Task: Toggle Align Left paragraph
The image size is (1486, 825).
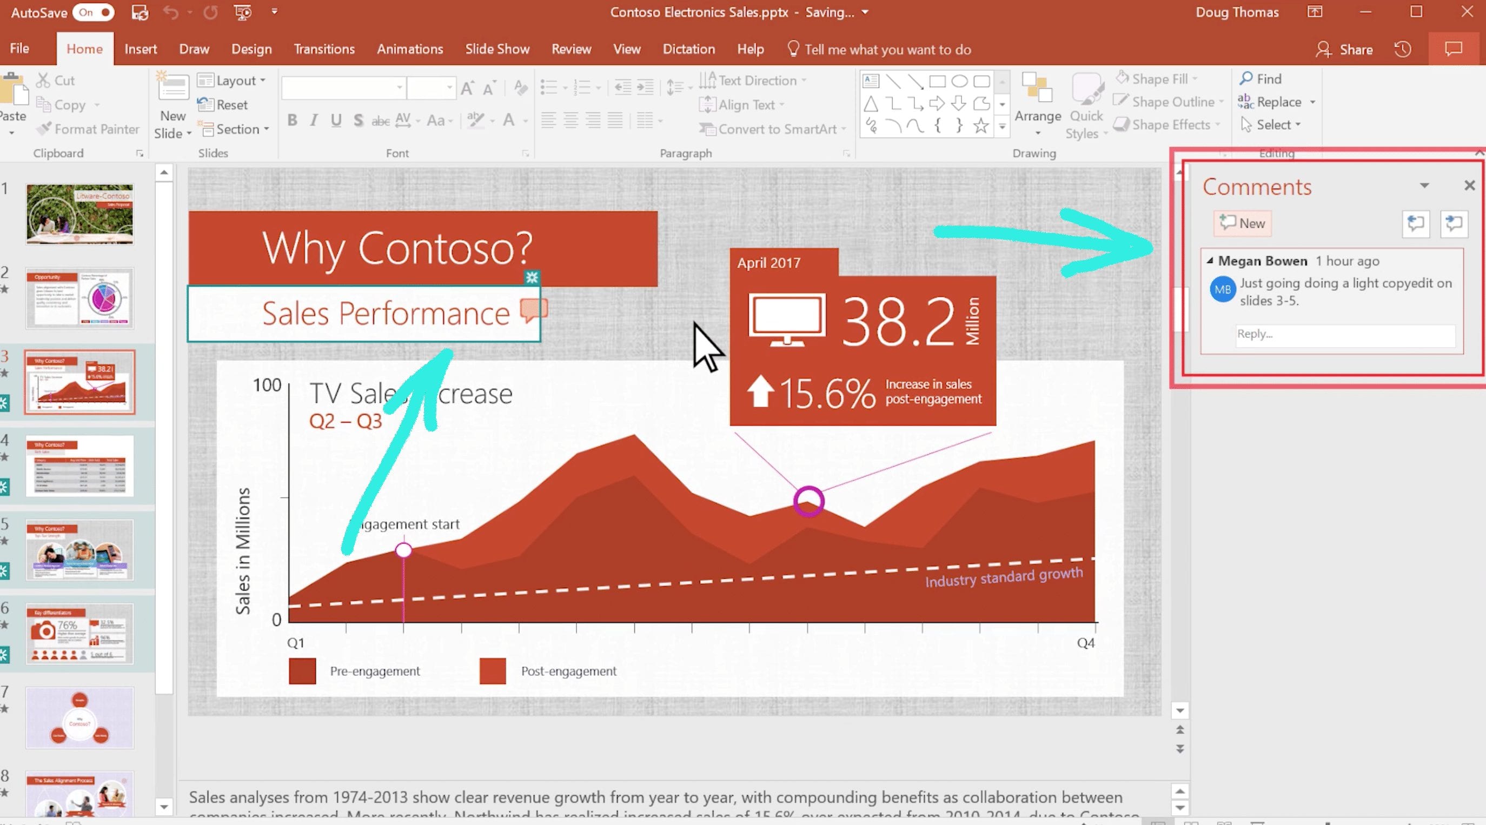Action: 548,120
